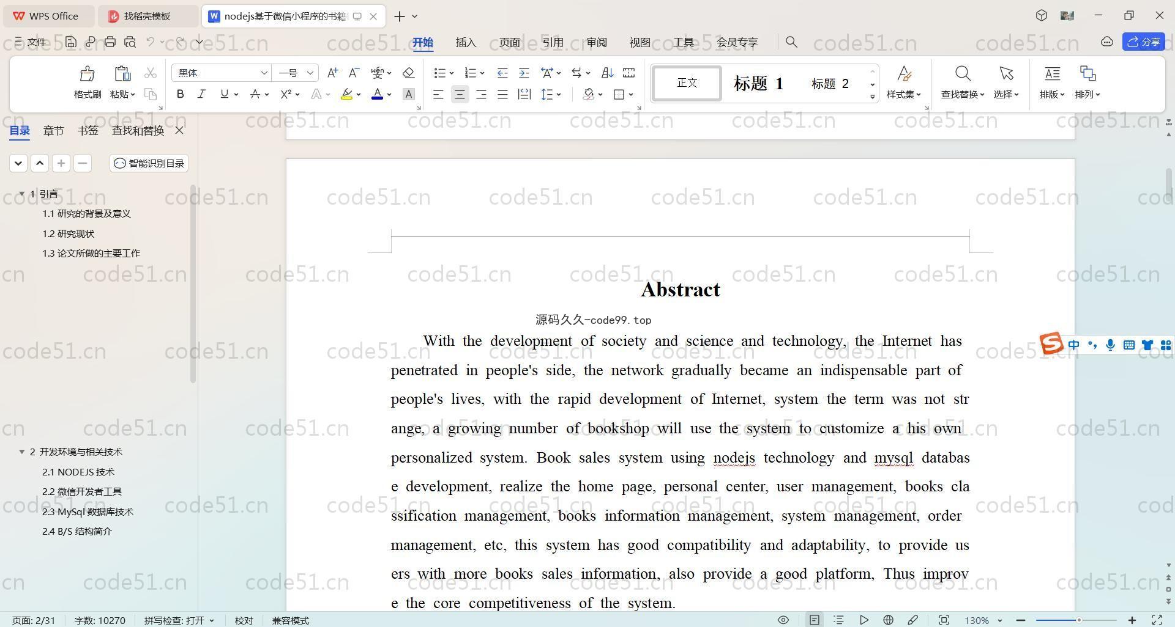This screenshot has height=627, width=1175.
Task: Toggle page view mode in status bar
Action: click(x=815, y=620)
